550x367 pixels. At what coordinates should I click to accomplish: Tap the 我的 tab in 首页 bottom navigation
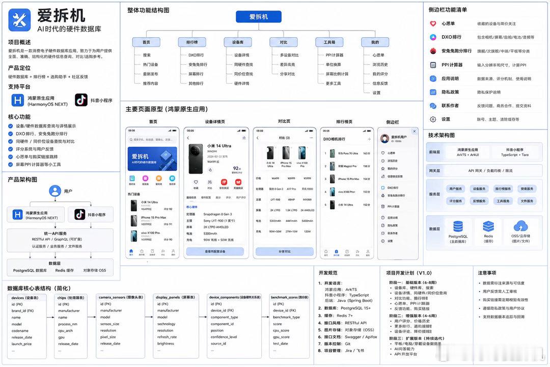coord(173,252)
